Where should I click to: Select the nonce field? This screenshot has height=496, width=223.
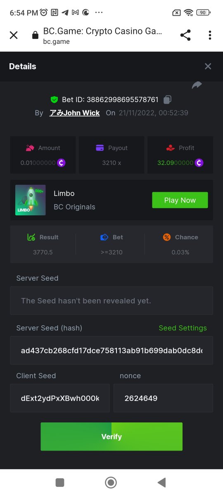click(x=163, y=398)
